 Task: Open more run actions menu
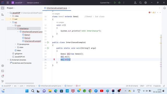(124, 3)
